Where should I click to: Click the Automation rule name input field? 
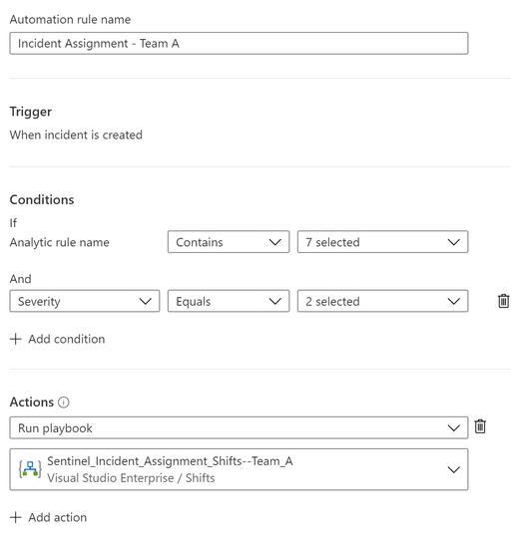(x=239, y=43)
